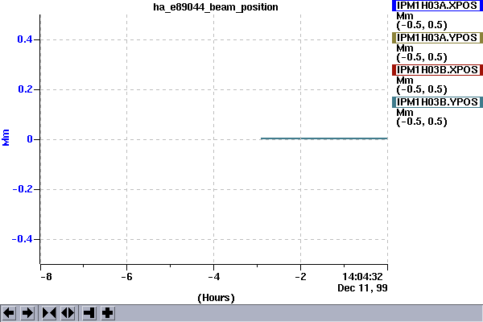Select the IPM1H03A.YPOS legend entry
The height and width of the screenshot is (322, 483).
click(436, 38)
